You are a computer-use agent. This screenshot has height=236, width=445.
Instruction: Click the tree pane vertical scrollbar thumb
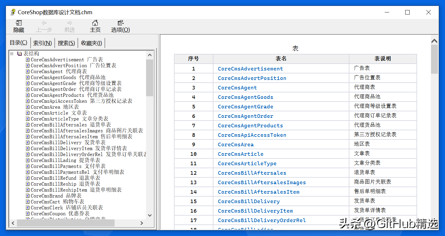click(x=150, y=78)
